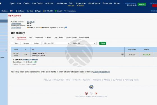Image resolution: width=157 pixels, height=105 pixels.
Task: Open Loyalty Points link
Action: [16, 28]
